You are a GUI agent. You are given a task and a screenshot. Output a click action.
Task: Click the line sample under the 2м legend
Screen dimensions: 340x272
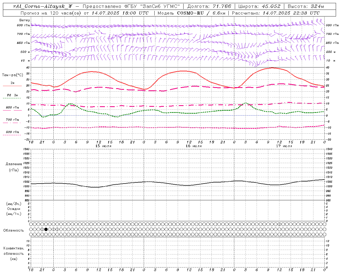coord(12,86)
